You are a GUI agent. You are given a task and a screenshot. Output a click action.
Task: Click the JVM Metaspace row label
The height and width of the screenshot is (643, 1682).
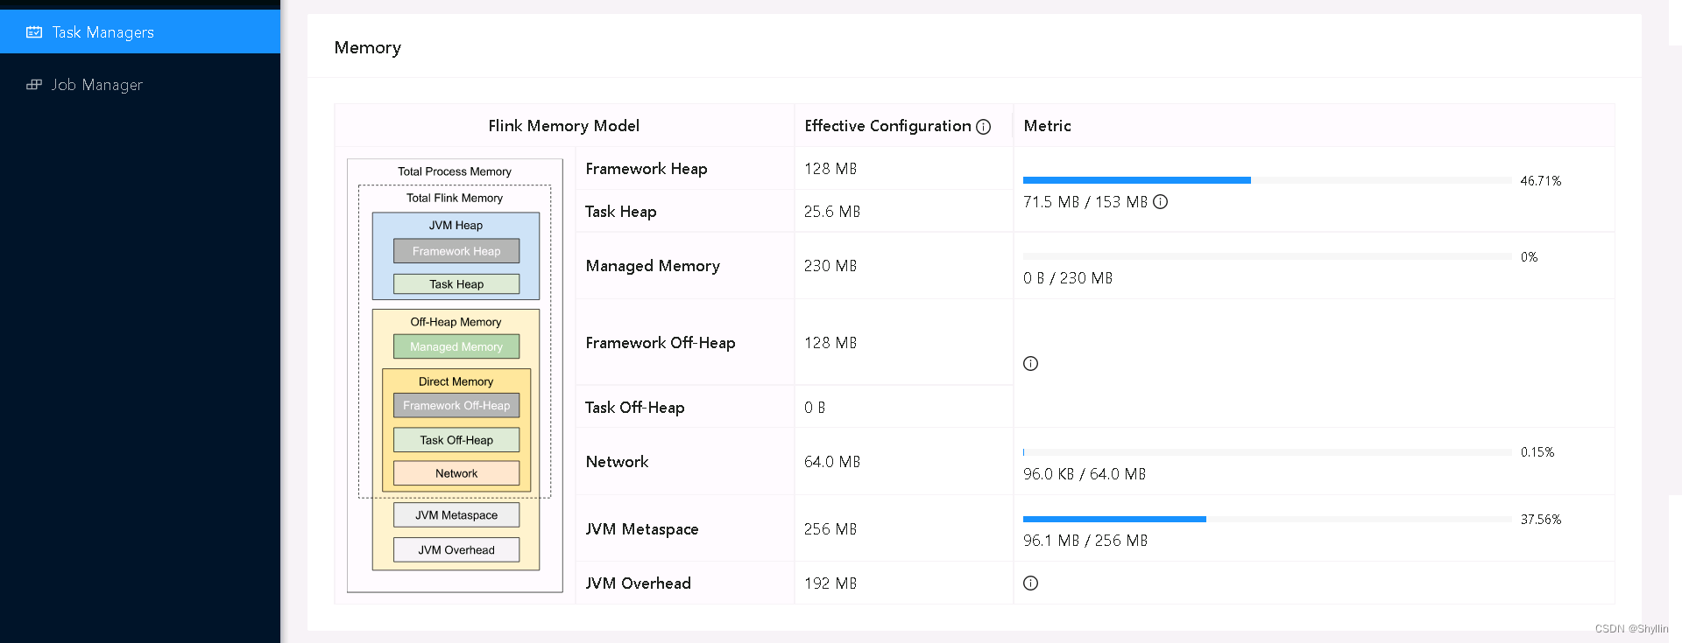pos(642,529)
